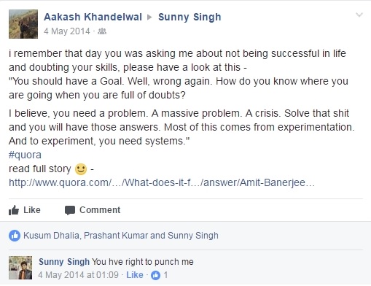
Task: Click the thumbs-up Like icon
Action: pyautogui.click(x=14, y=210)
